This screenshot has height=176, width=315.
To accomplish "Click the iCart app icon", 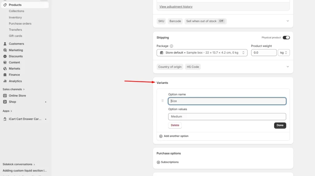I will pos(5,119).
